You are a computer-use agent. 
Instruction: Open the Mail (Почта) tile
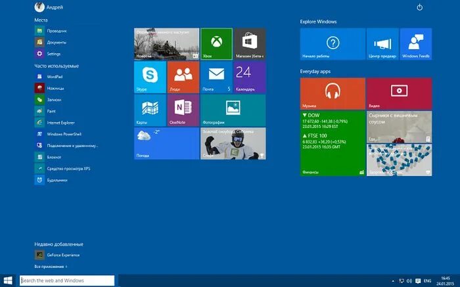(x=216, y=77)
